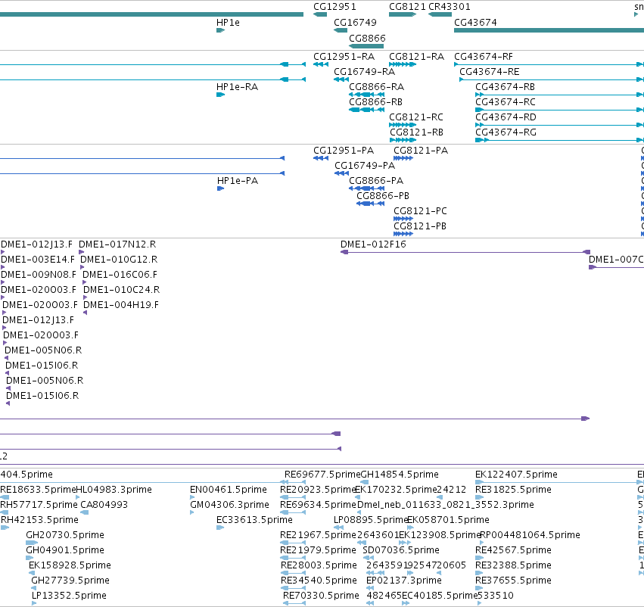Select transcript CG12951-RA
644x607 pixels.
(x=344, y=56)
